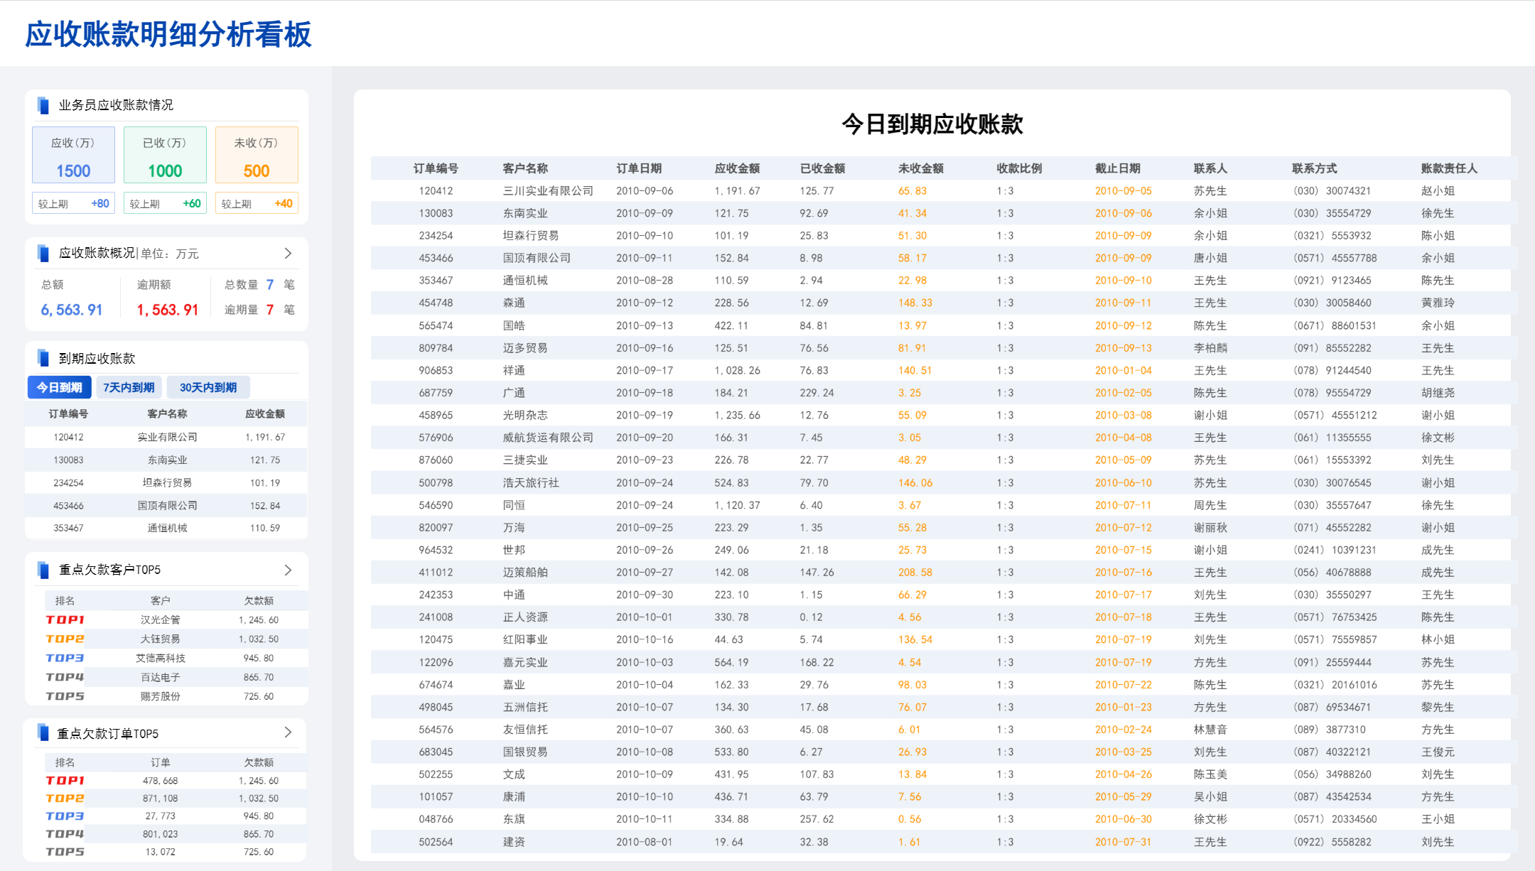Click the red TOP1 badge in customer ranking

(65, 620)
